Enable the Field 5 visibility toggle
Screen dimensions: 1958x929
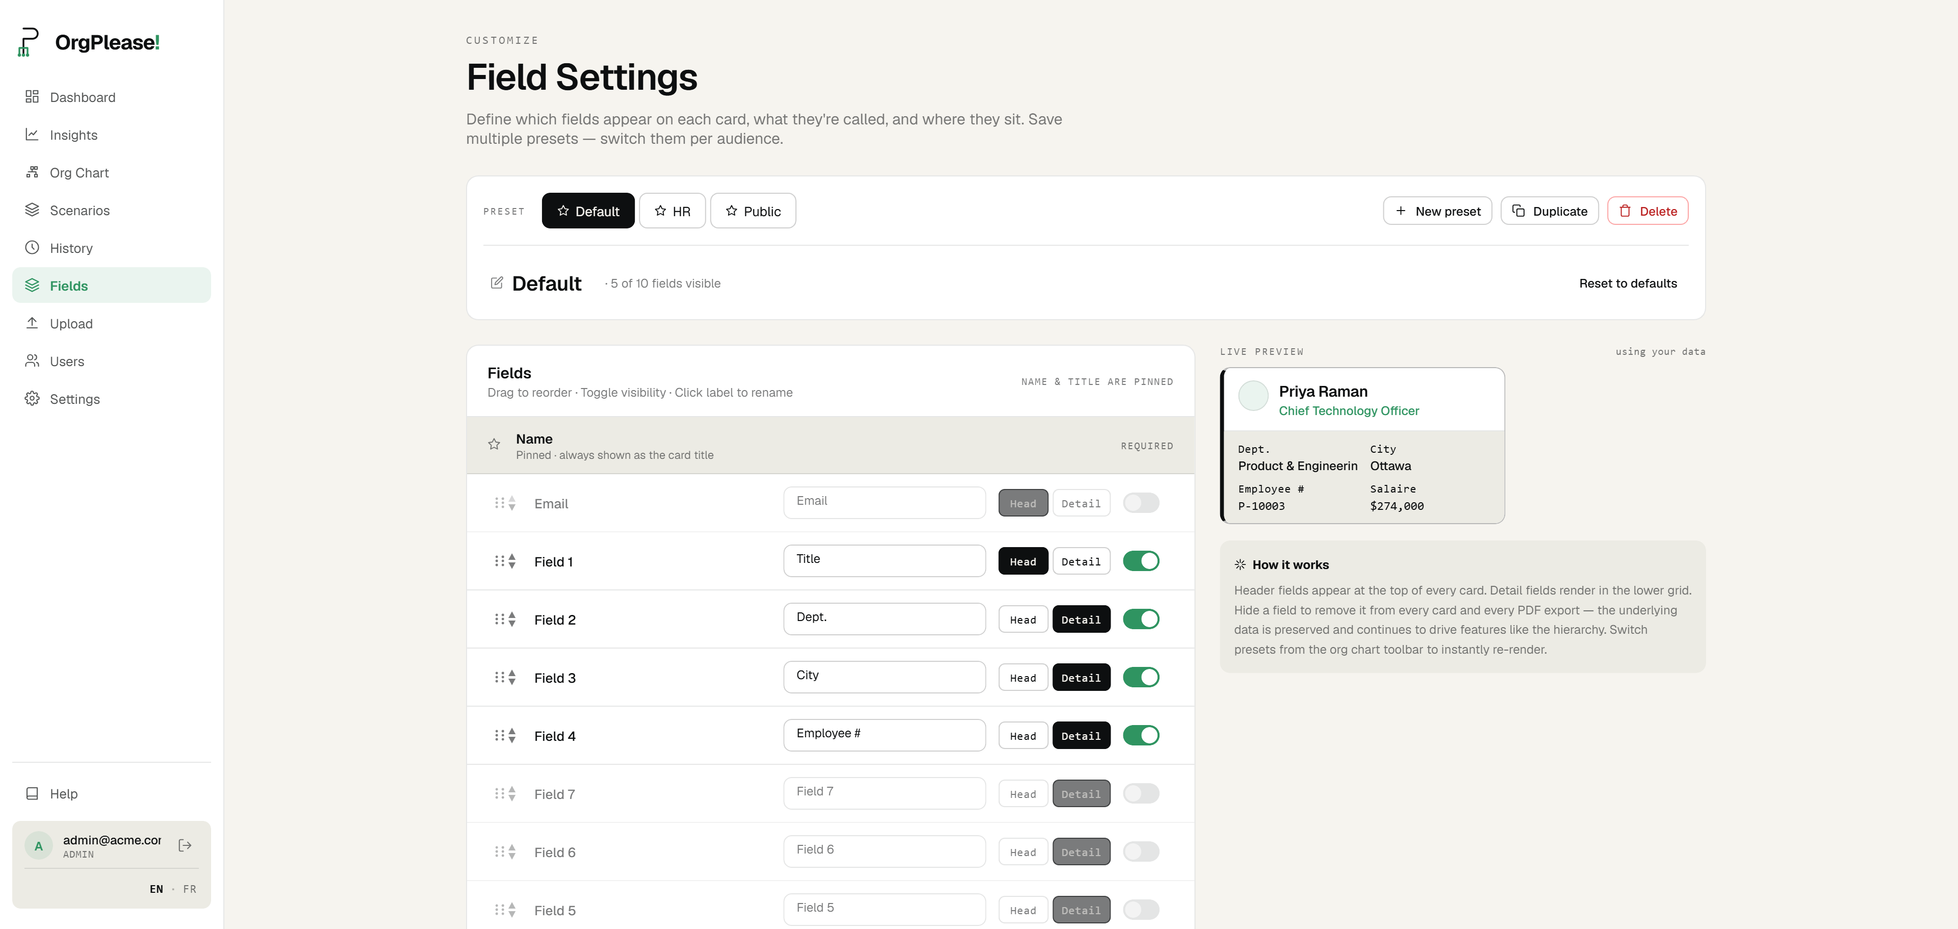point(1141,910)
